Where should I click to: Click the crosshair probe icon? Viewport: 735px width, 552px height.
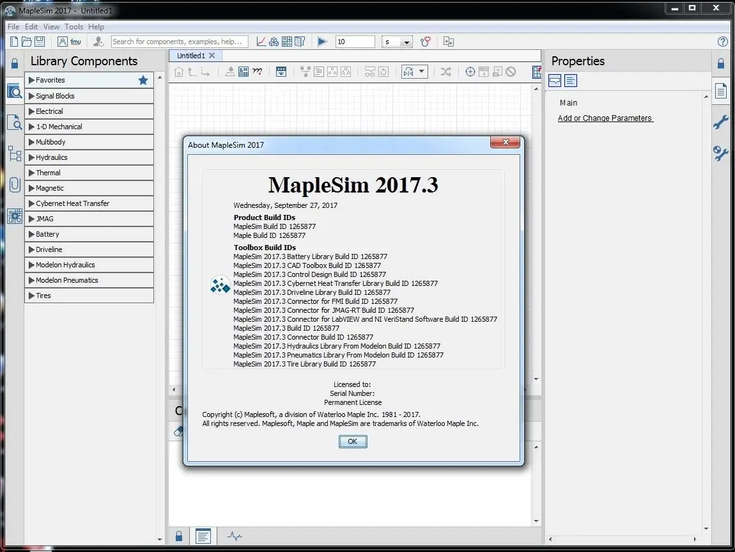(470, 72)
